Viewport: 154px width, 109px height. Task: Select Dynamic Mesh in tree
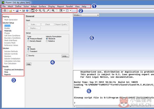tap(10, 43)
